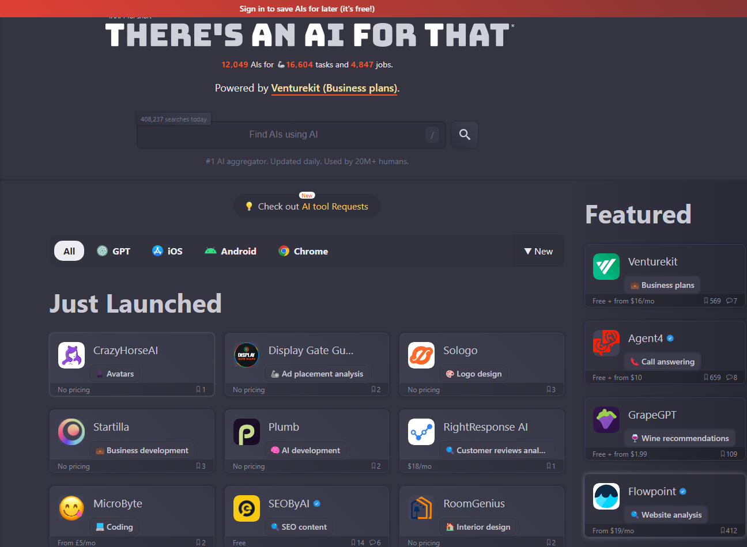Image resolution: width=747 pixels, height=547 pixels.
Task: Open the CrazyHorseAI title link
Action: (x=126, y=350)
